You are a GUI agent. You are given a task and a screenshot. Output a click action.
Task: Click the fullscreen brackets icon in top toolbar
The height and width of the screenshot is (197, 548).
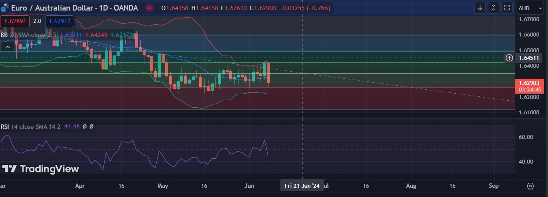(x=507, y=8)
